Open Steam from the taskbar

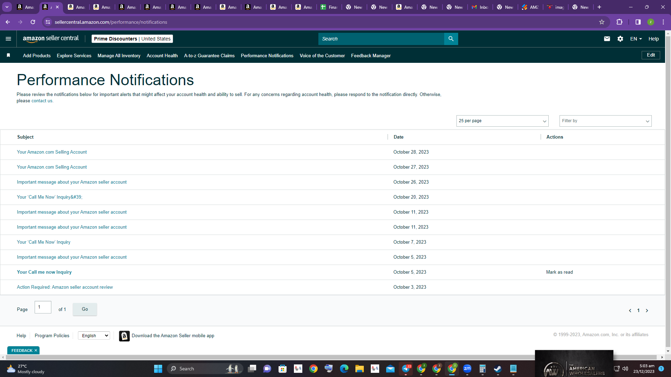(498, 369)
